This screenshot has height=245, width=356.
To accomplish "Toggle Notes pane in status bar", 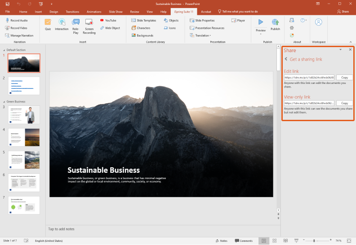I will pos(221,241).
